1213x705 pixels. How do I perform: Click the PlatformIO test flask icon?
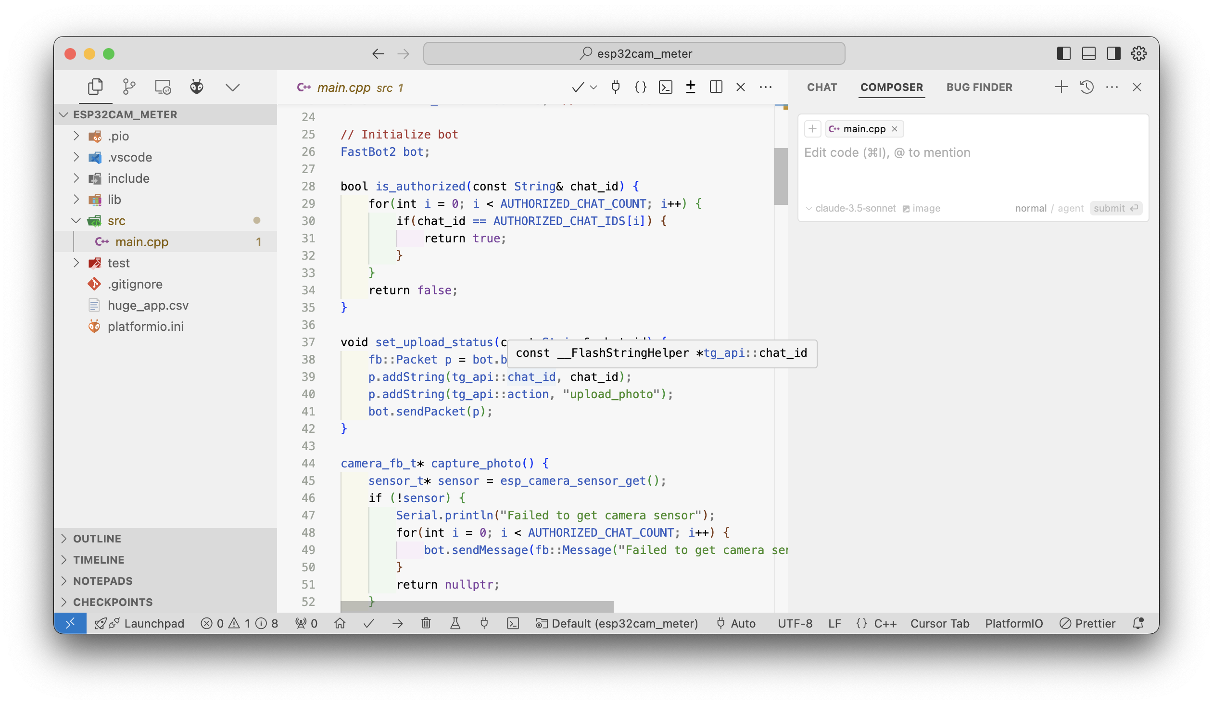tap(455, 624)
